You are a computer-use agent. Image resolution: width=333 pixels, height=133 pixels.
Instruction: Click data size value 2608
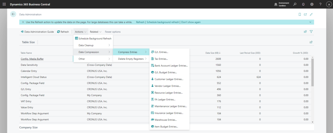pos(218,59)
